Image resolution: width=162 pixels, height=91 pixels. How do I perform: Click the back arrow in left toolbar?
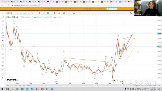3,40
